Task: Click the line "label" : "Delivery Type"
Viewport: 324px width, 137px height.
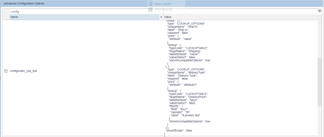Action: pos(182,76)
